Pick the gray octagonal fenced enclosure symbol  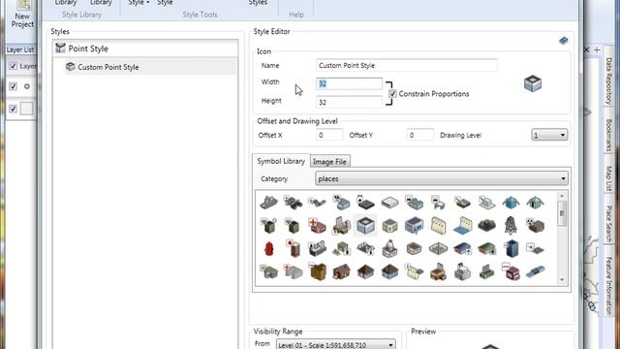tap(438, 249)
